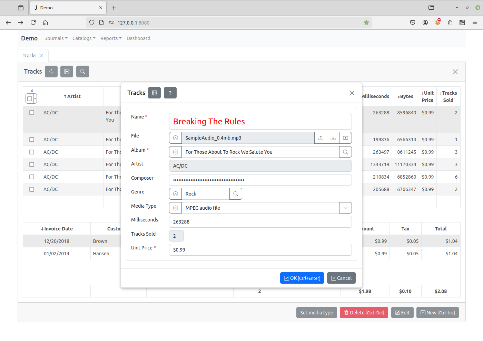The image size is (483, 341).
Task: Open the Reports menu
Action: 111,38
